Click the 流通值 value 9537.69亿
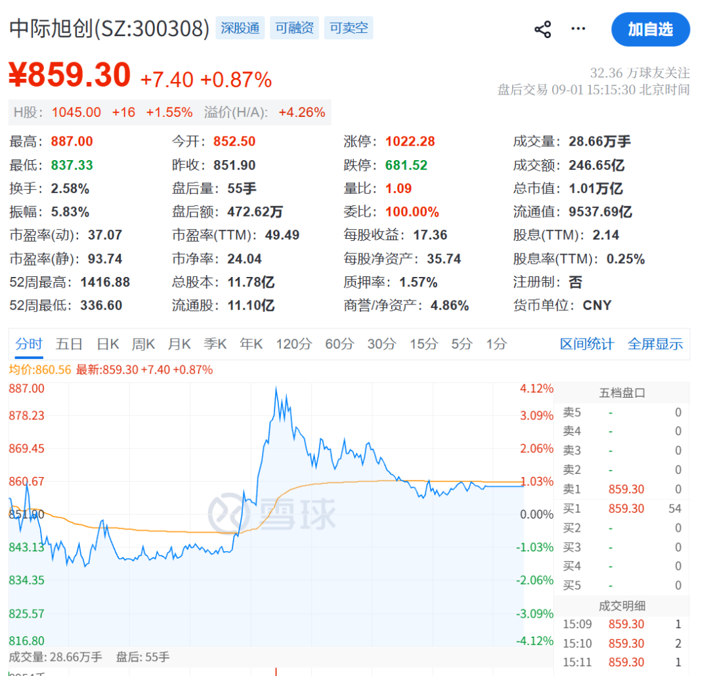Image resolution: width=709 pixels, height=676 pixels. [600, 212]
